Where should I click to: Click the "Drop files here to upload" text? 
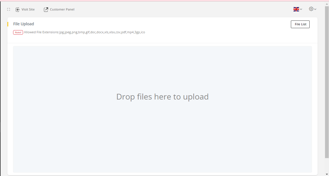163,97
